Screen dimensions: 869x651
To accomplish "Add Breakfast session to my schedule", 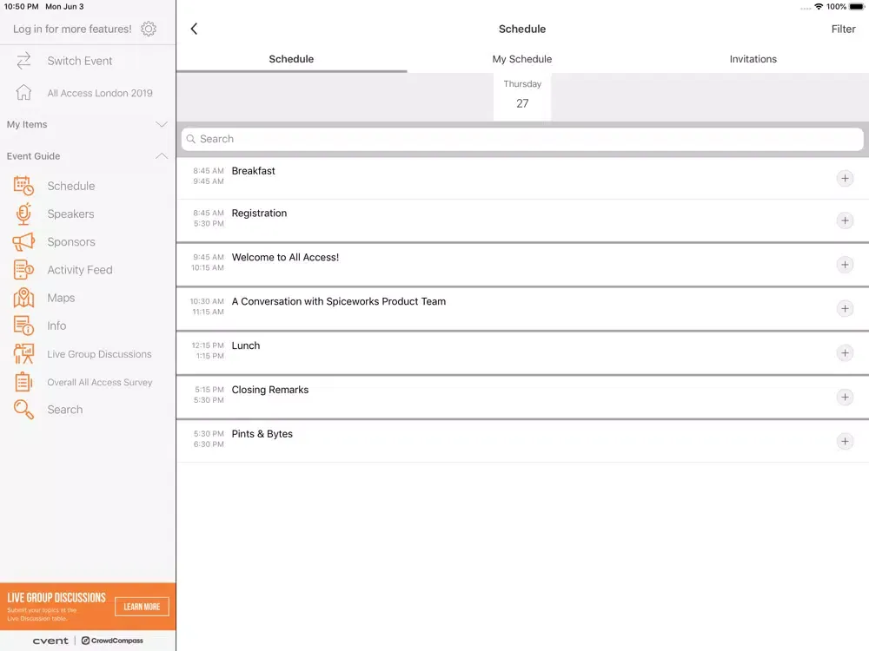I will (845, 178).
